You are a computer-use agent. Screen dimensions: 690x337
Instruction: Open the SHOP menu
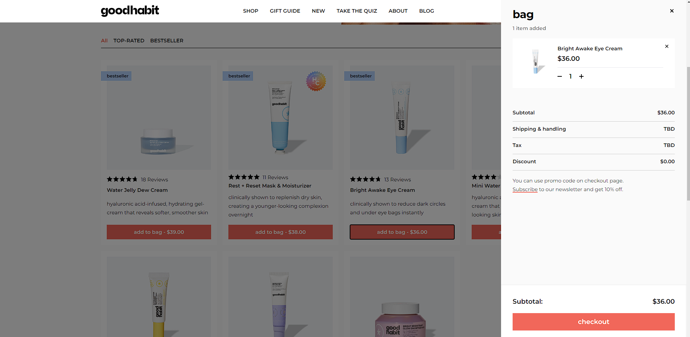click(251, 11)
